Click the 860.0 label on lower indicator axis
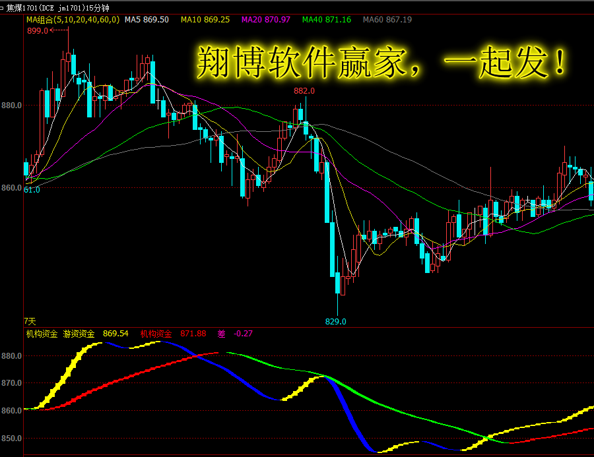 point(11,410)
